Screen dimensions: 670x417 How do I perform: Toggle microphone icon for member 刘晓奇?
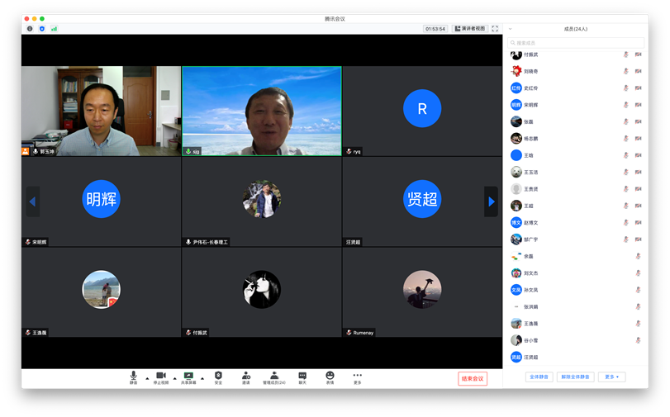point(625,71)
